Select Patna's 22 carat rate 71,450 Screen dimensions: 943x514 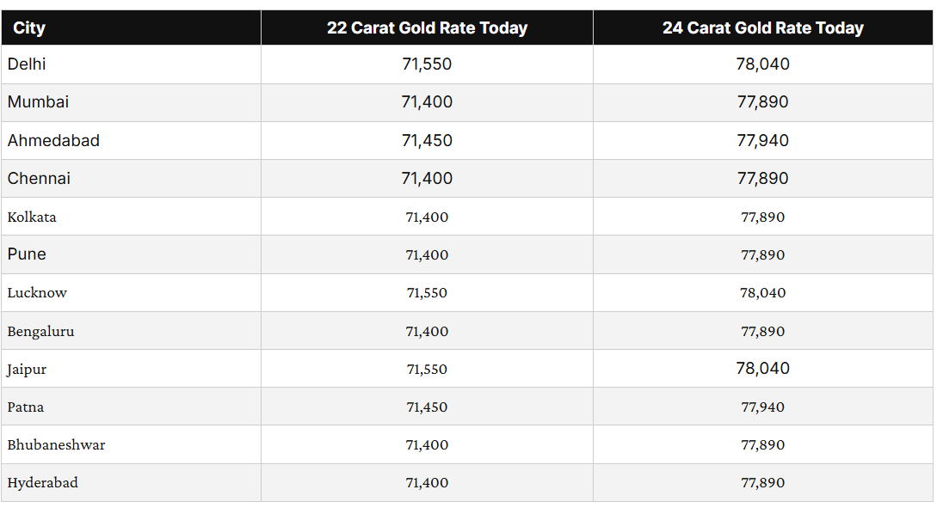[x=427, y=407]
